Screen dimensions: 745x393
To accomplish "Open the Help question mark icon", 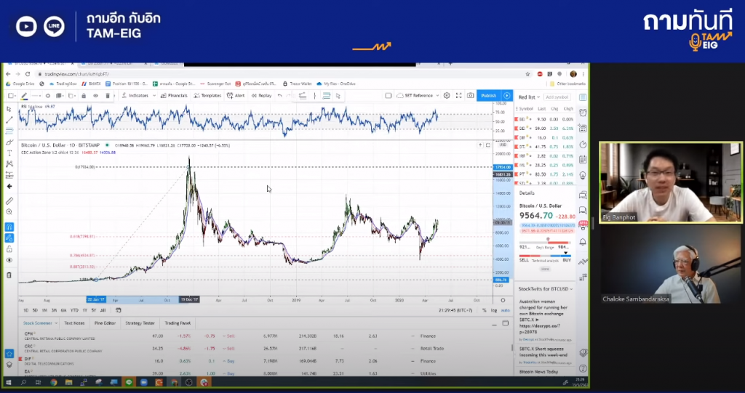I will (583, 368).
